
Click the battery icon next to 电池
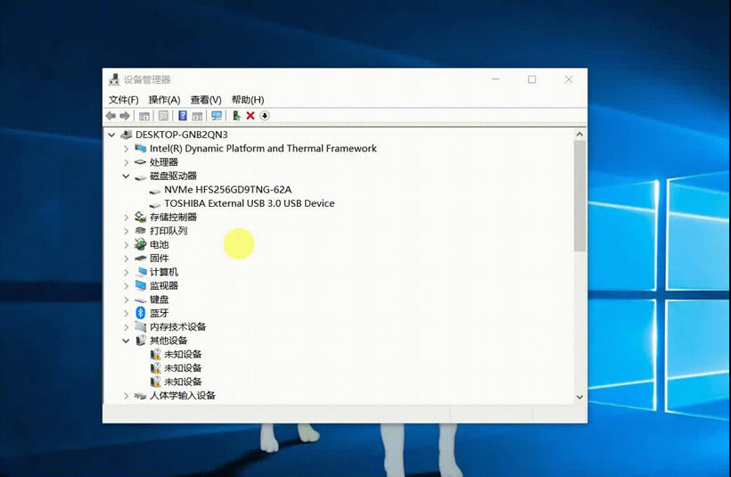tap(140, 244)
